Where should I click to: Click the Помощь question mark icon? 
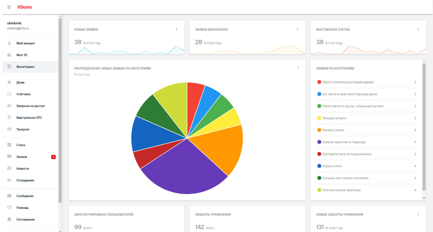(9, 208)
